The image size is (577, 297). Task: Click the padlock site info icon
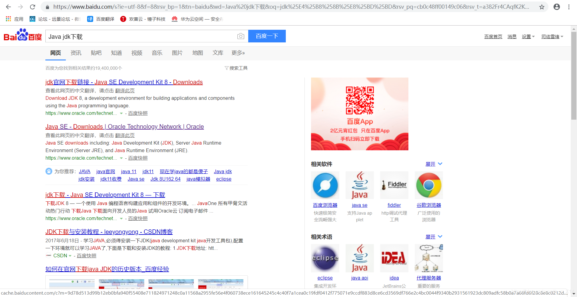coord(47,7)
